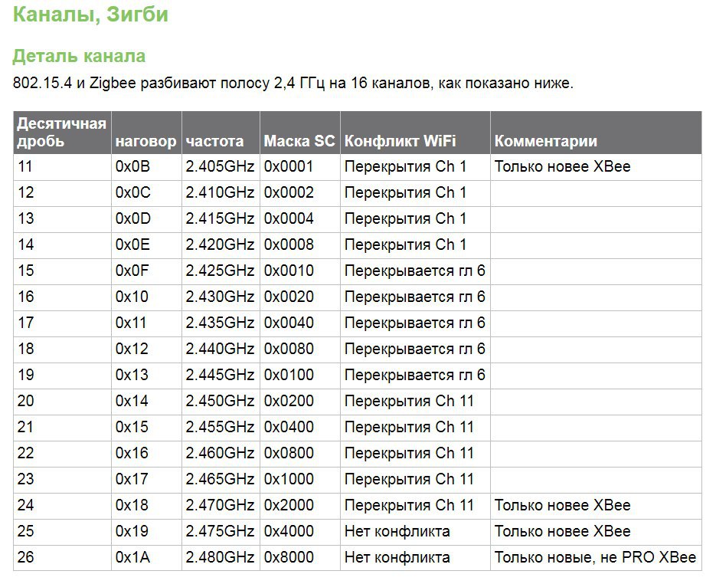
Task: Select the 2.405GHz frequency cell
Action: tap(220, 166)
